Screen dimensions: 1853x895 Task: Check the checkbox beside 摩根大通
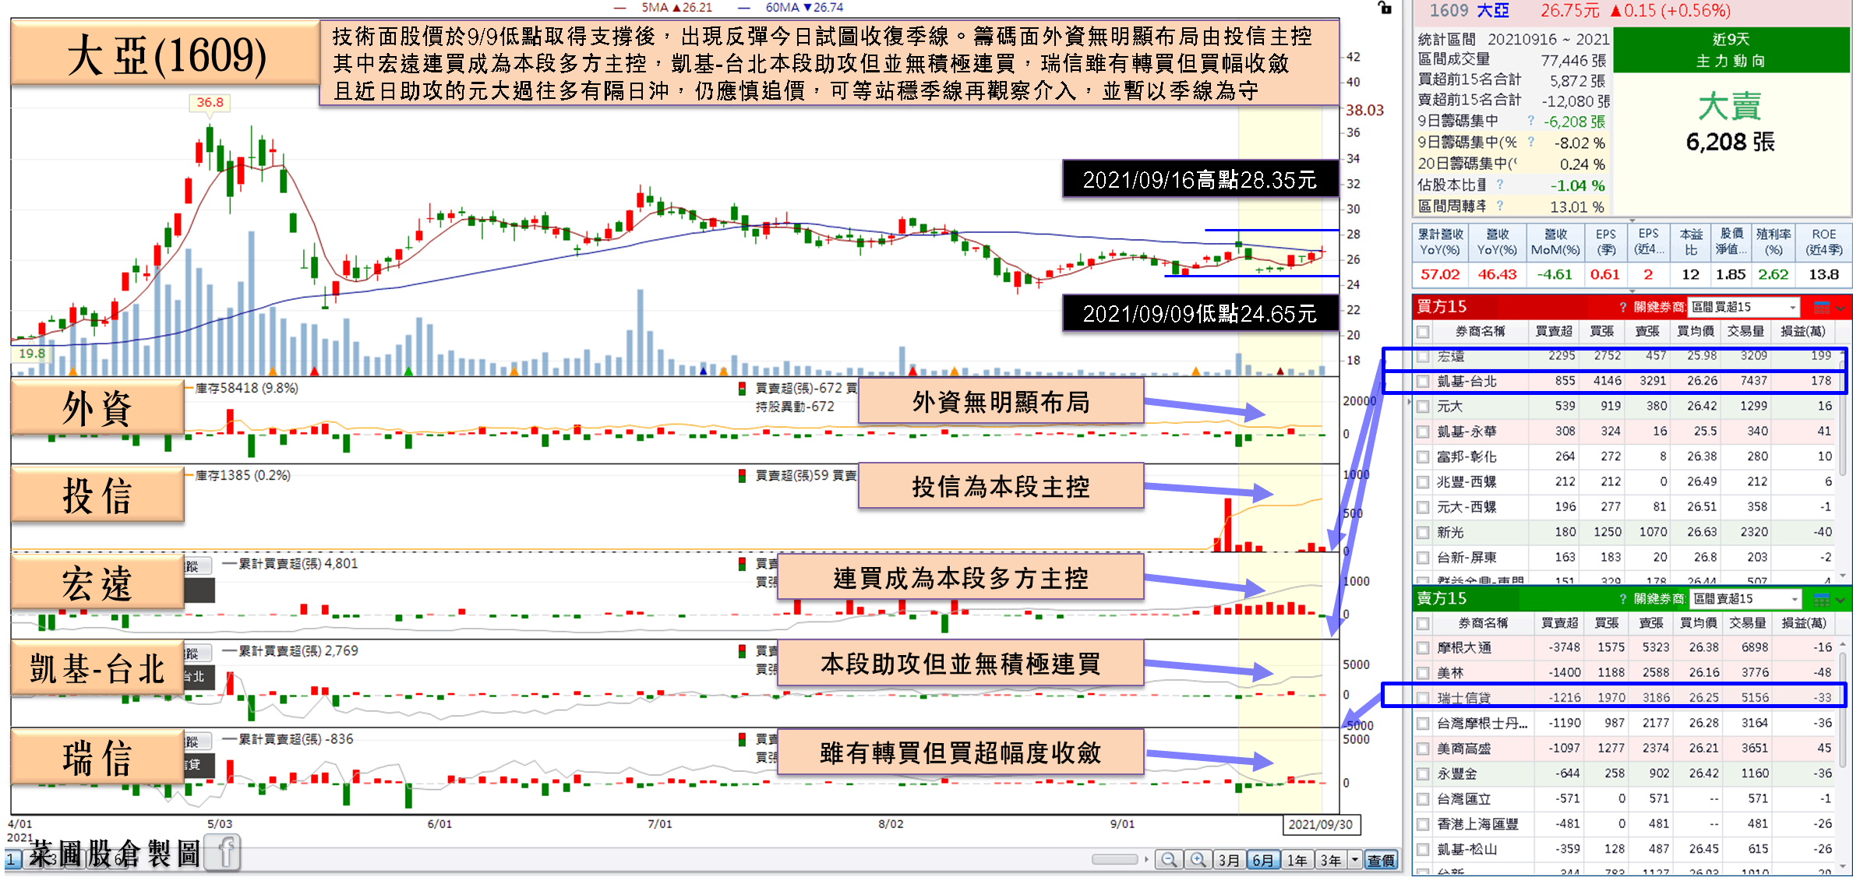click(1423, 647)
